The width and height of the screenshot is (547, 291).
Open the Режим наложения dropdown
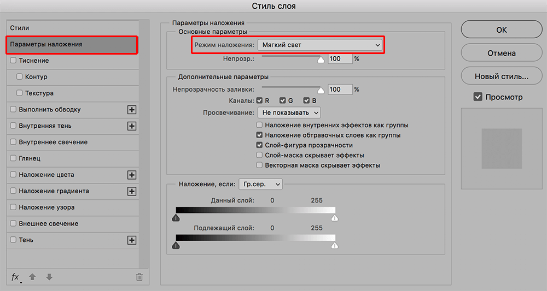coord(320,45)
